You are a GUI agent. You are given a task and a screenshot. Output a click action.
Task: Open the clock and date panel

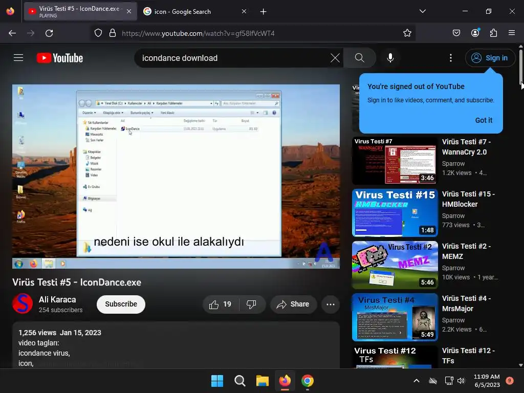pyautogui.click(x=487, y=381)
